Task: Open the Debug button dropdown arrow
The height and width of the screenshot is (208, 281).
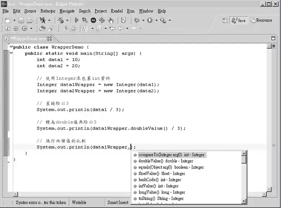Action: tap(143, 21)
